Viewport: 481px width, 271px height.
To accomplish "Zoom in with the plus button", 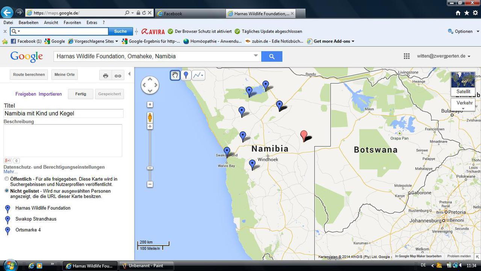I will tap(150, 126).
